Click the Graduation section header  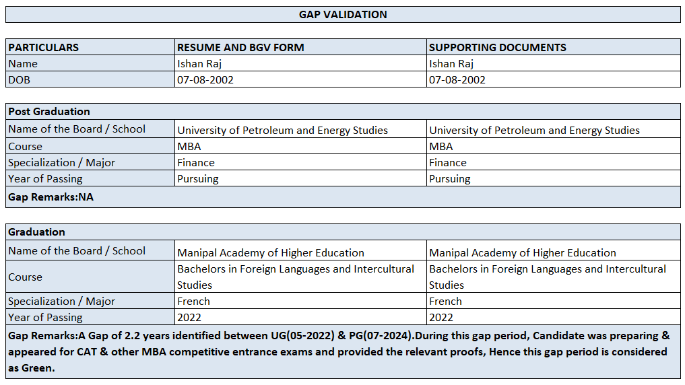pos(343,232)
